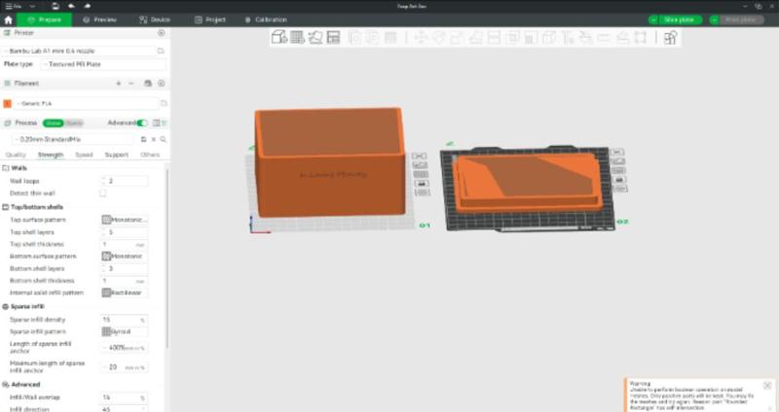Close the Warning notification
779x412 pixels.
[x=767, y=385]
